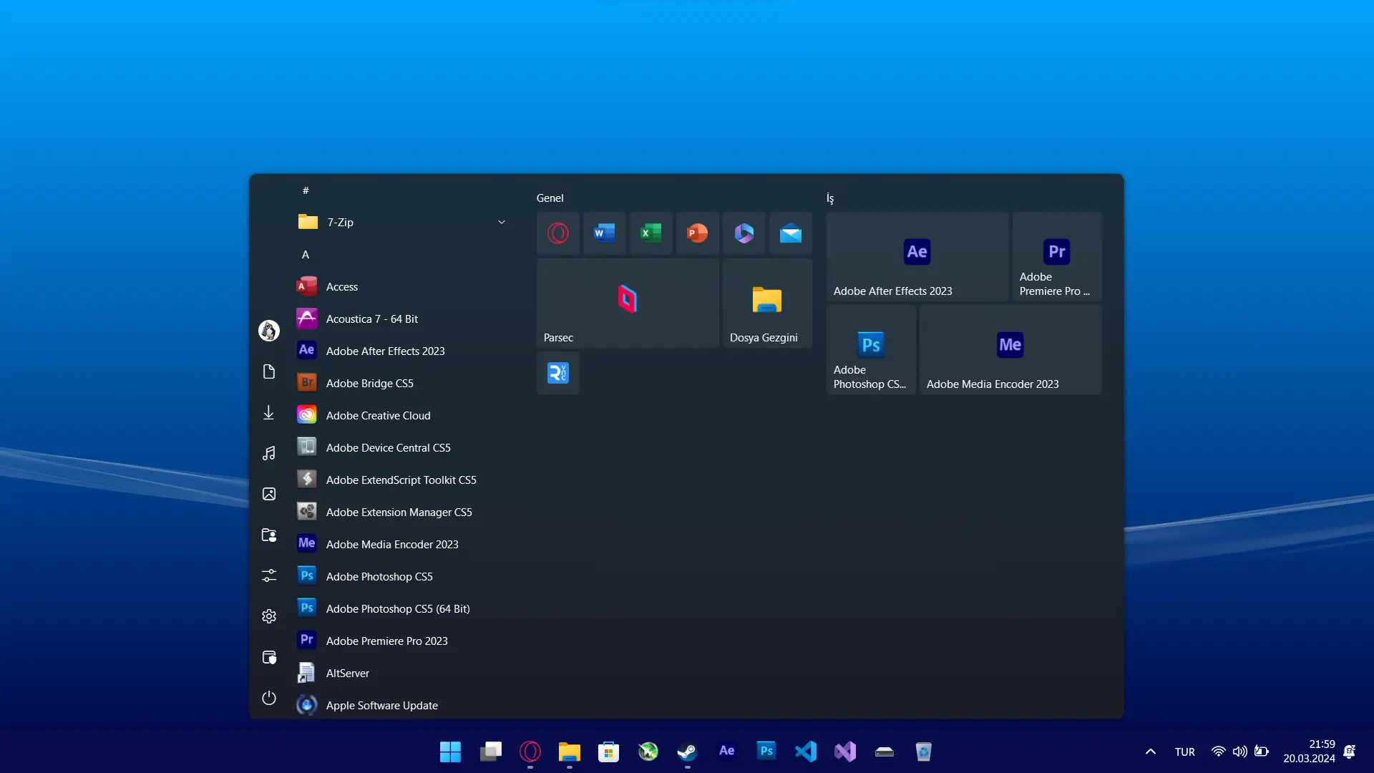The image size is (1374, 773).
Task: Open Apple Software Update
Action: 403,705
